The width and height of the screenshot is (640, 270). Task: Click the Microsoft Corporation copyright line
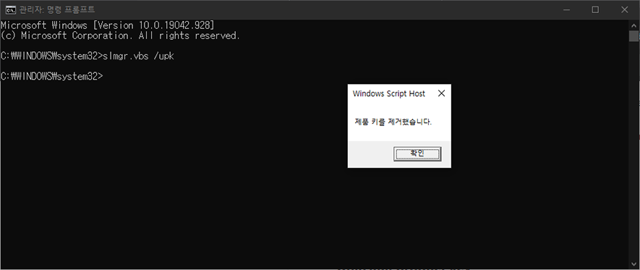click(x=121, y=36)
